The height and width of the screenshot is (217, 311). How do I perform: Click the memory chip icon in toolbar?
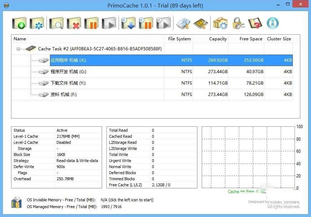point(200,22)
